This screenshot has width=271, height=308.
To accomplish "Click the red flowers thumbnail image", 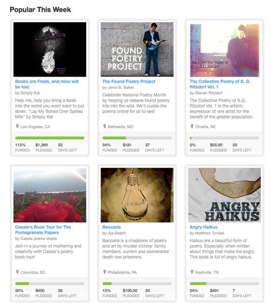I will pyautogui.click(x=50, y=195).
